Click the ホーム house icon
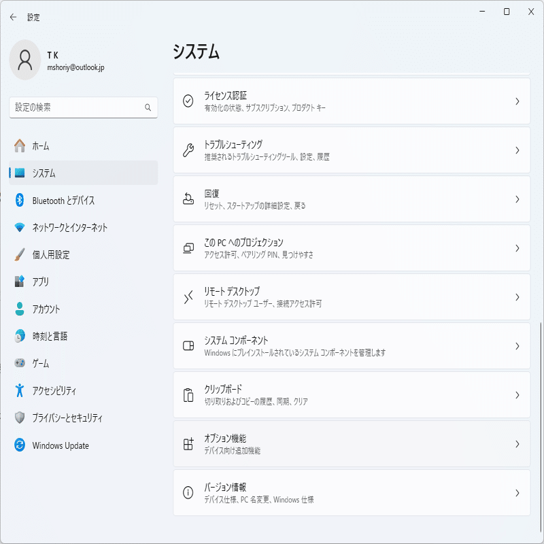This screenshot has height=544, width=544. coord(20,146)
